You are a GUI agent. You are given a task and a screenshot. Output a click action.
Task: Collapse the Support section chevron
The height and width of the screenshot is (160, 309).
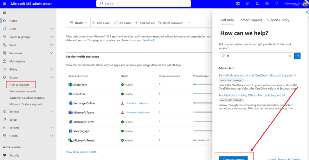(51, 77)
